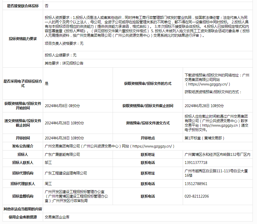
Task: Click the bid opening location 第1开标室（黄埔交易部）
Action: 204,138
